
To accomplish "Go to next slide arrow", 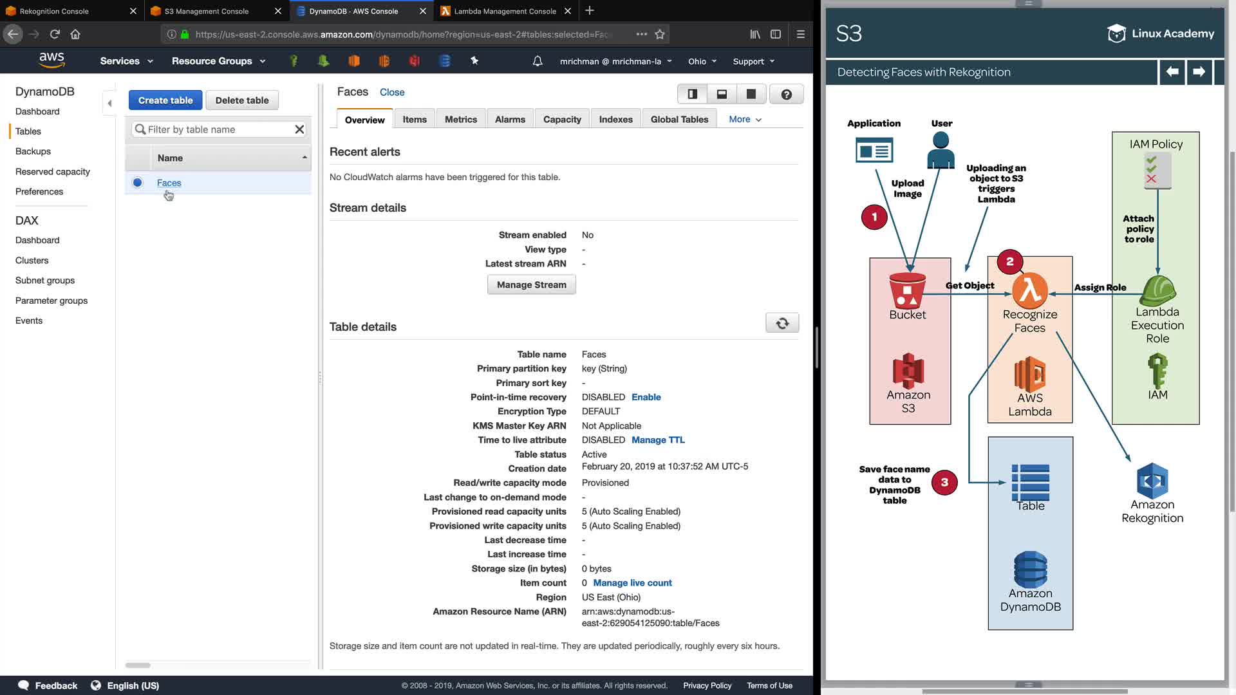I will pos(1199,72).
